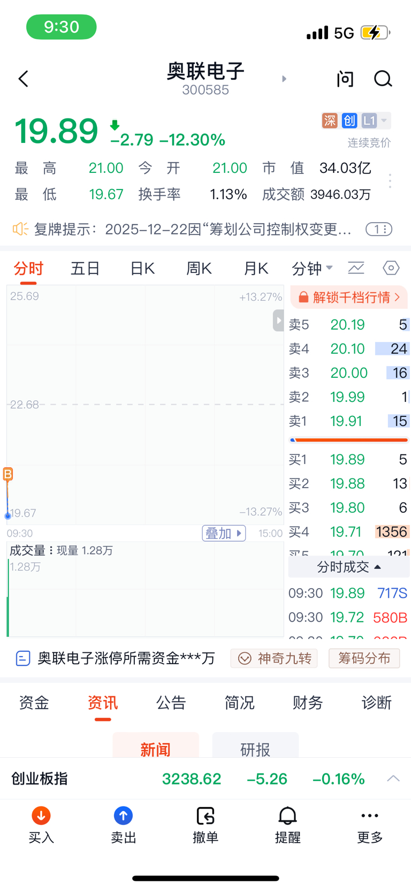
Task: Tap the orange B marker on the chart
Action: click(8, 474)
